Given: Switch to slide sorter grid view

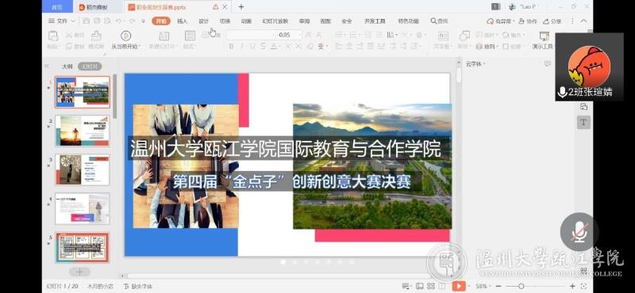Looking at the screenshot, I should (x=431, y=286).
